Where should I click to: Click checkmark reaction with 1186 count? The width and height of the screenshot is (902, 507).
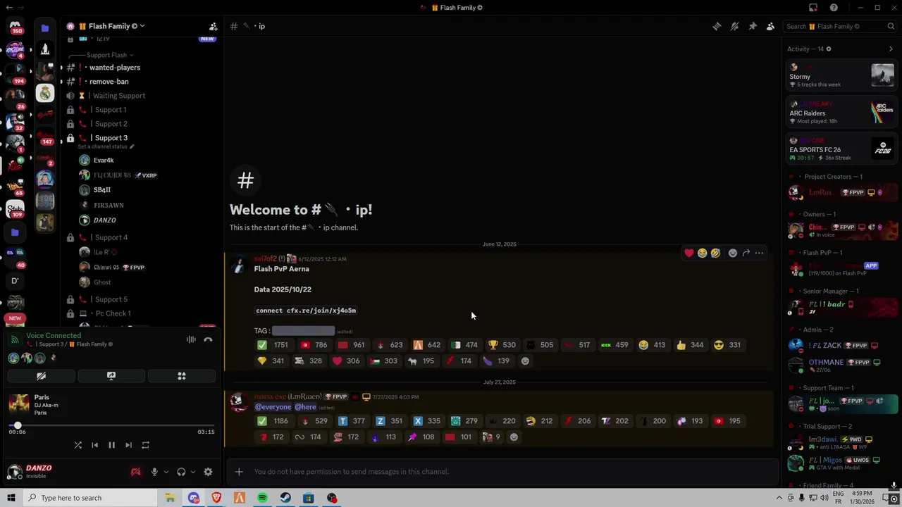click(273, 421)
